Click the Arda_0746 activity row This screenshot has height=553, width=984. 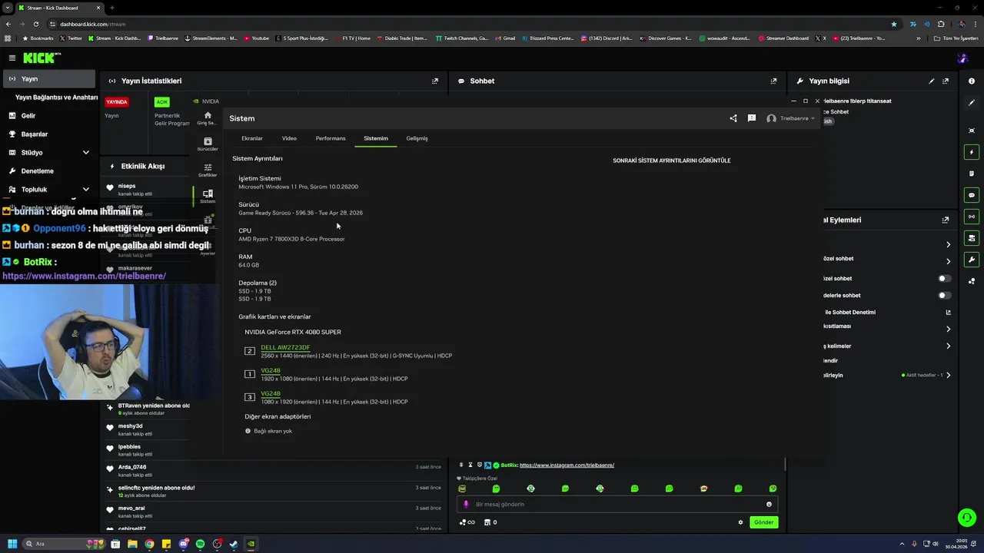click(274, 470)
